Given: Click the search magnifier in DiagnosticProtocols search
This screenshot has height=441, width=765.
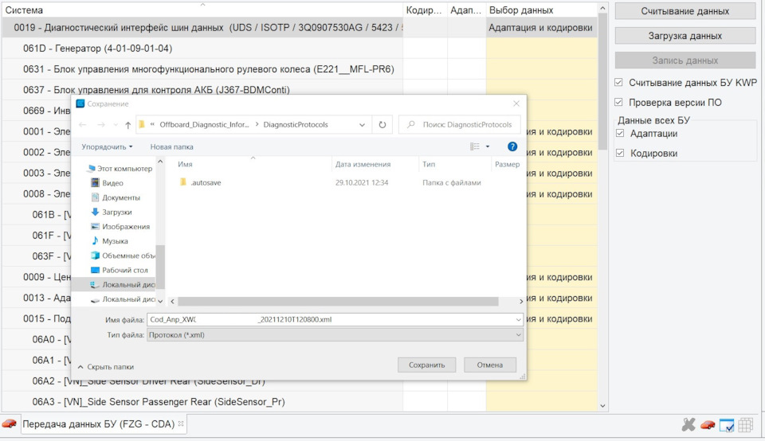Looking at the screenshot, I should pyautogui.click(x=411, y=125).
